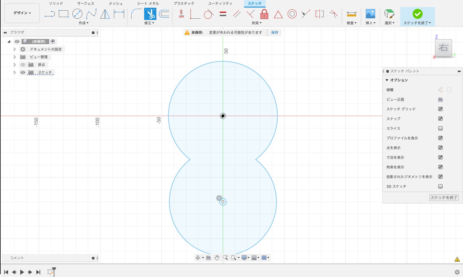Apply the Fix/Lock constraint
The width and height of the screenshot is (463, 277).
coord(264,14)
